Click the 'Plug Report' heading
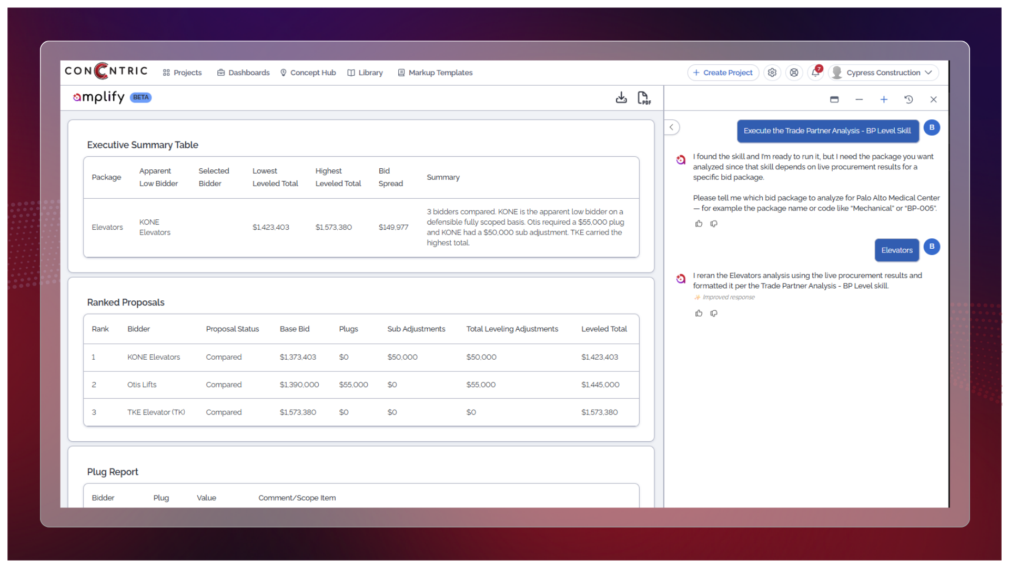1010x568 pixels. point(113,472)
